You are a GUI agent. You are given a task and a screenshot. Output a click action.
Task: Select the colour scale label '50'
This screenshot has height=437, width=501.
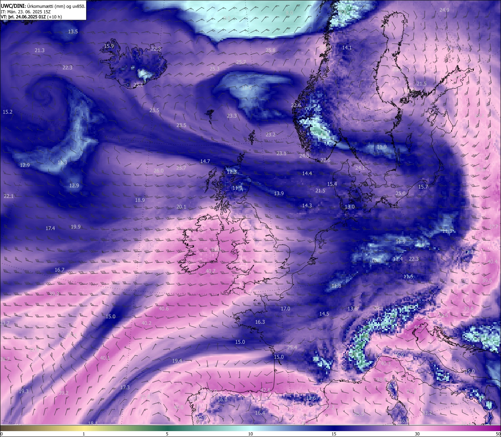click(498, 434)
